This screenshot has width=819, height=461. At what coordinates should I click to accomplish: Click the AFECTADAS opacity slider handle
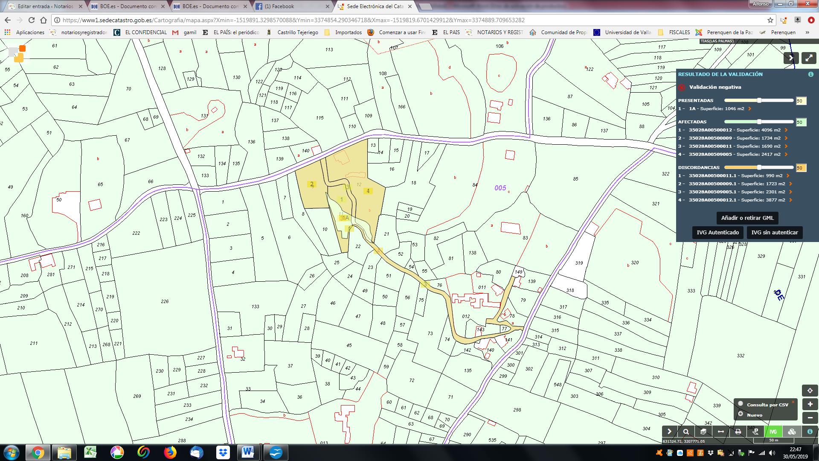point(759,122)
